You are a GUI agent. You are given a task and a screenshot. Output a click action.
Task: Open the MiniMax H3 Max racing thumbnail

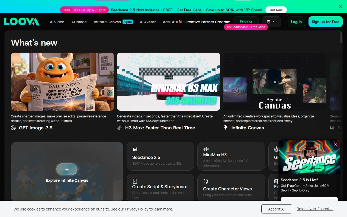tap(169, 82)
